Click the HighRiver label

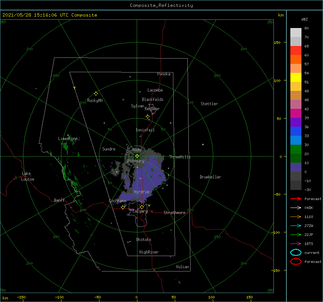(x=149, y=252)
